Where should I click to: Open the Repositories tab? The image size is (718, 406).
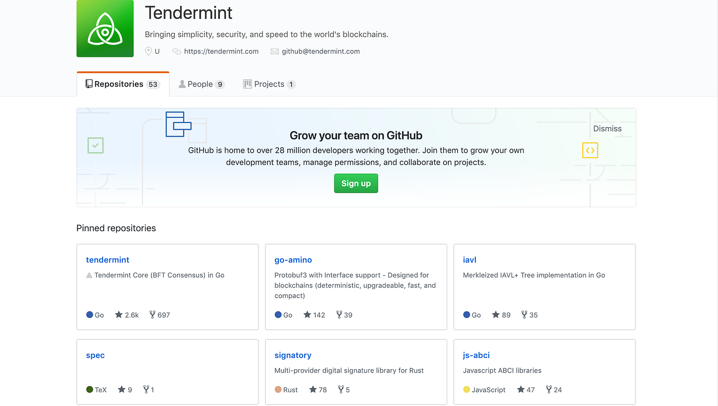tap(123, 84)
